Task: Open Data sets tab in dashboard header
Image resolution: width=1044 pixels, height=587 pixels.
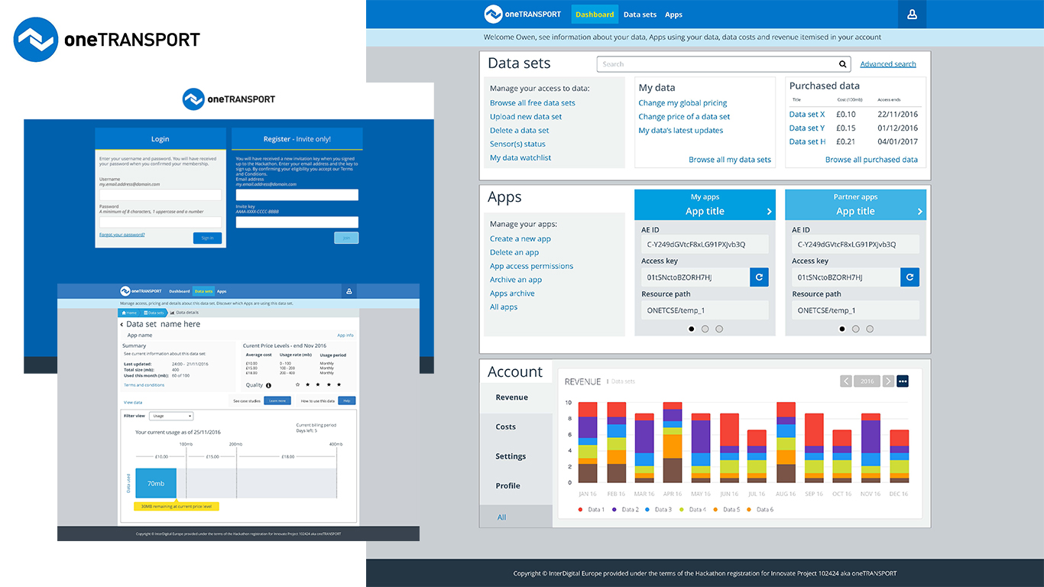Action: 640,15
